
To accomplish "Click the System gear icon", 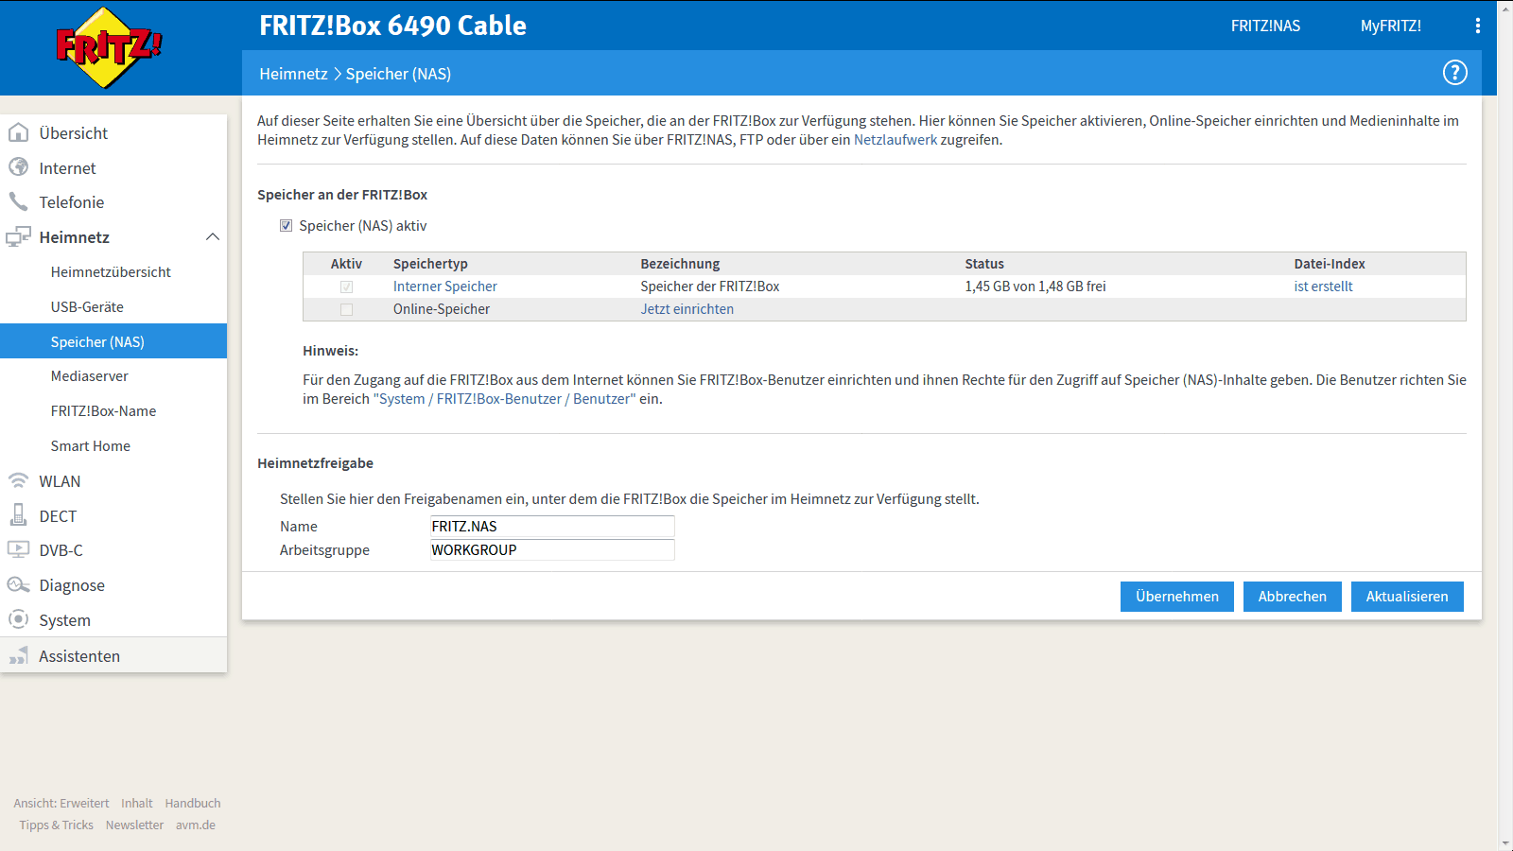I will 18,619.
